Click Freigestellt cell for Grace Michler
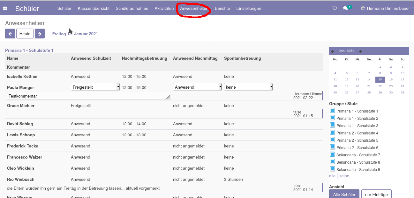The width and height of the screenshot is (414, 198). [81, 106]
